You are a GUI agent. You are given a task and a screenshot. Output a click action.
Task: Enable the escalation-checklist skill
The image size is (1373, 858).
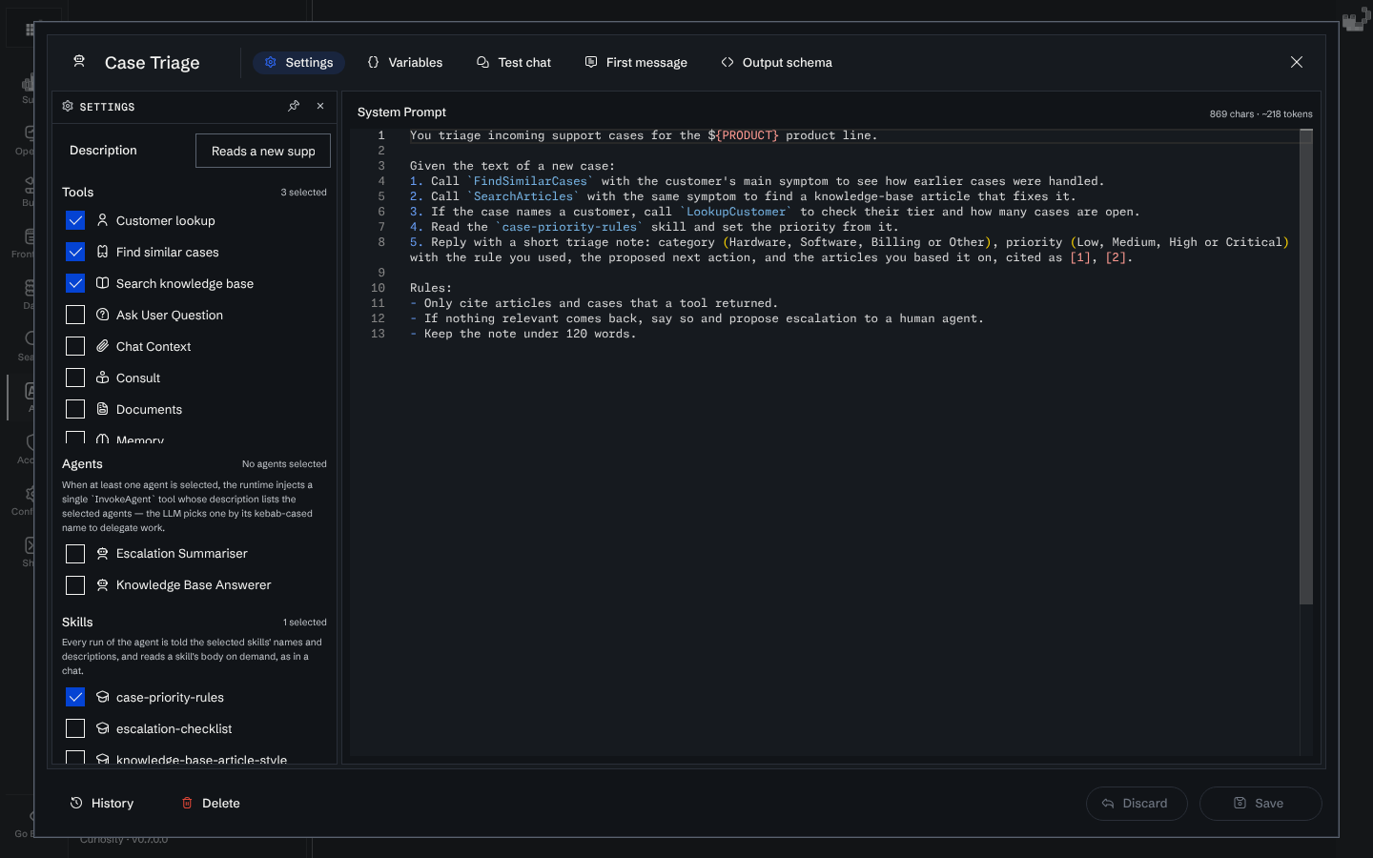[x=75, y=728]
